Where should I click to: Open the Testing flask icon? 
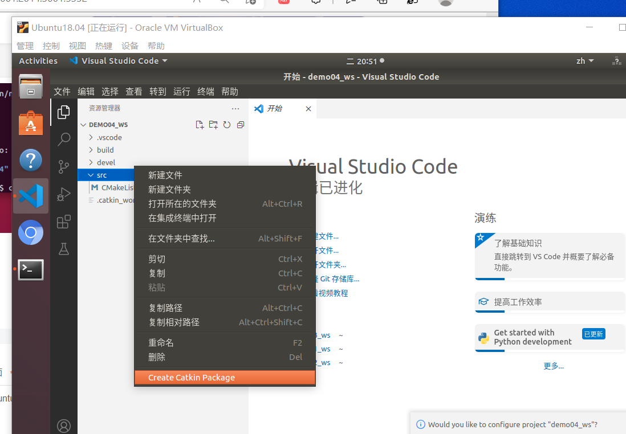click(64, 249)
